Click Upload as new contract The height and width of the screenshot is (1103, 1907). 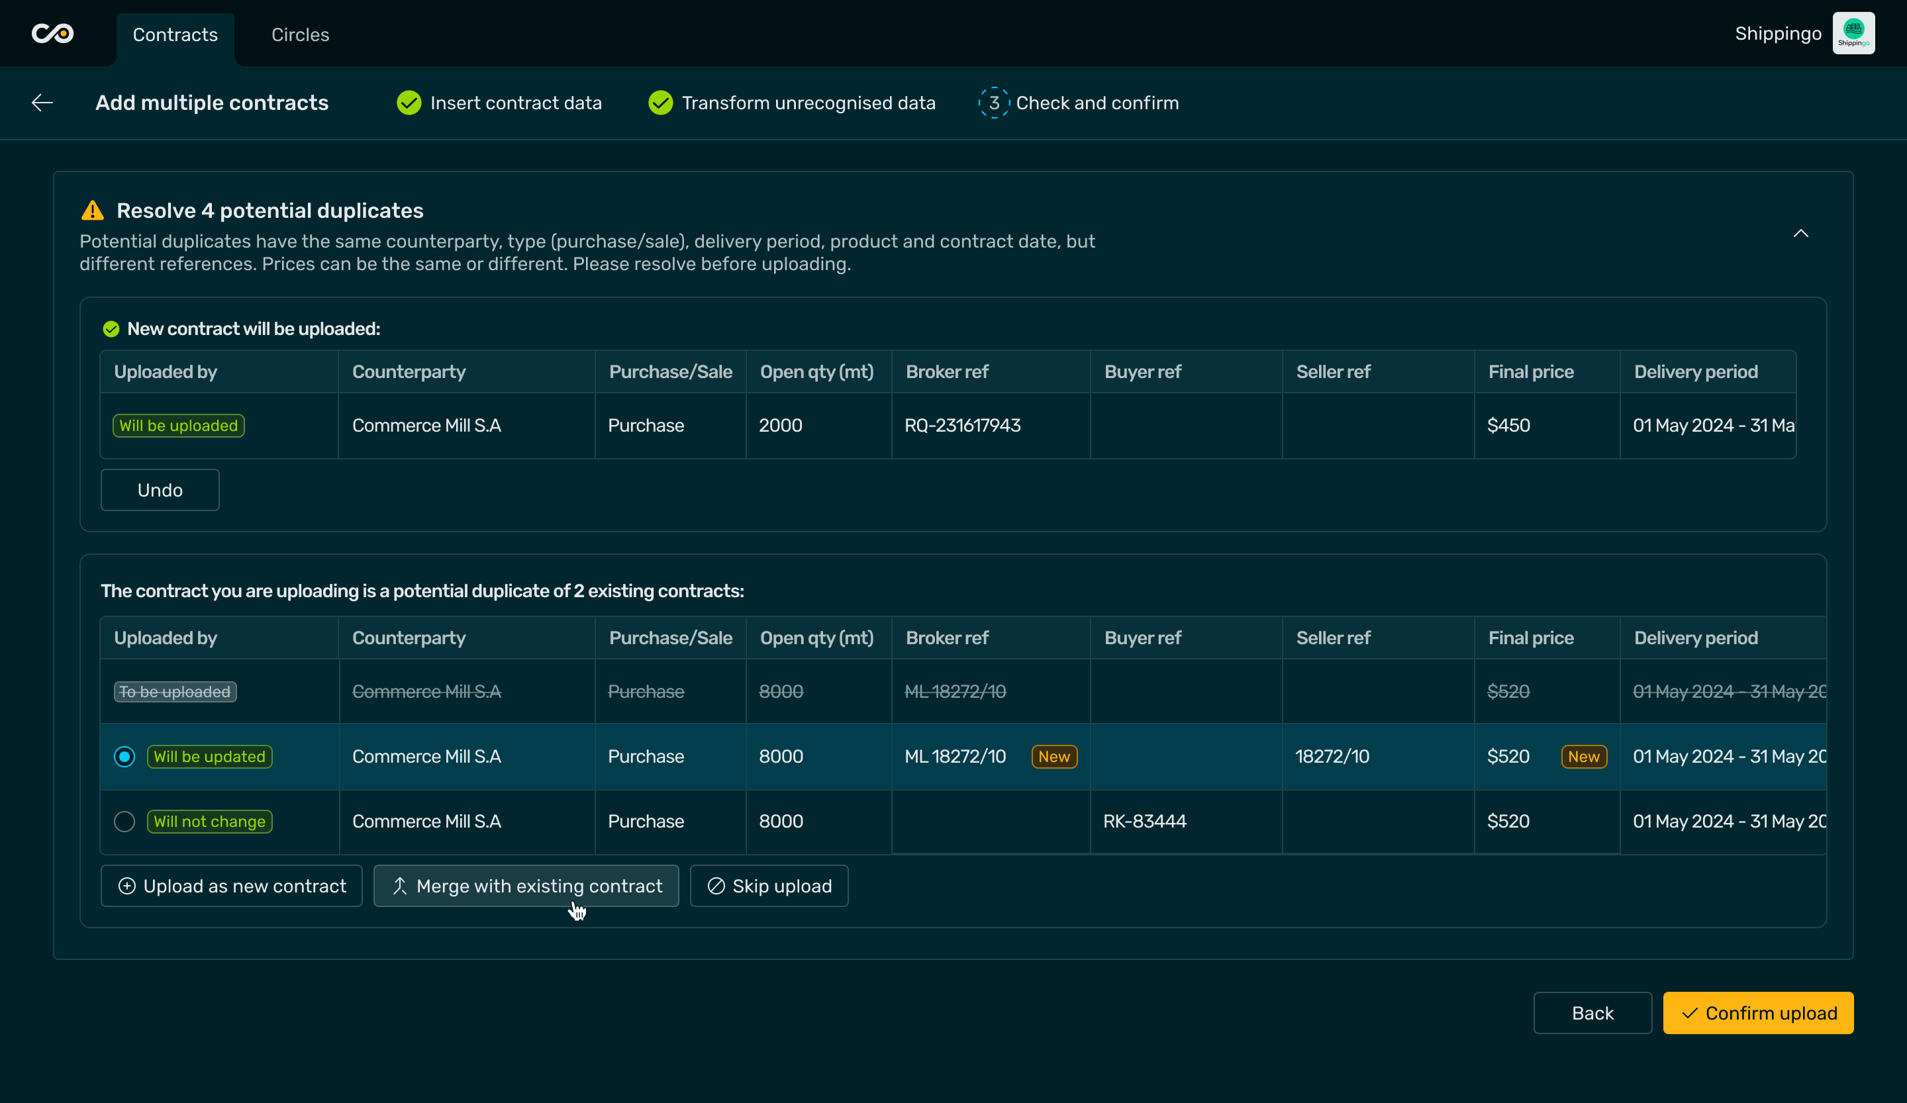pos(232,886)
